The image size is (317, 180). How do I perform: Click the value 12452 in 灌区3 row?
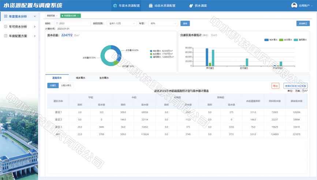145,127
